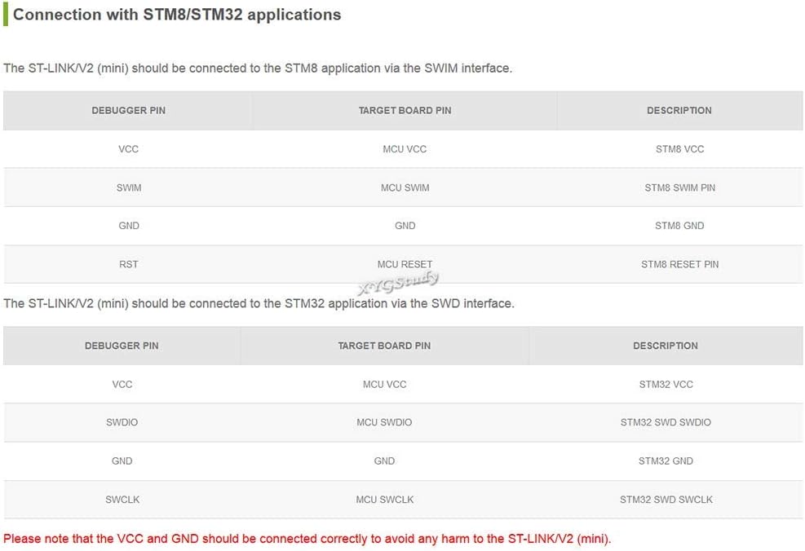
Task: Select the SWCLK debugger pin cell
Action: [122, 500]
